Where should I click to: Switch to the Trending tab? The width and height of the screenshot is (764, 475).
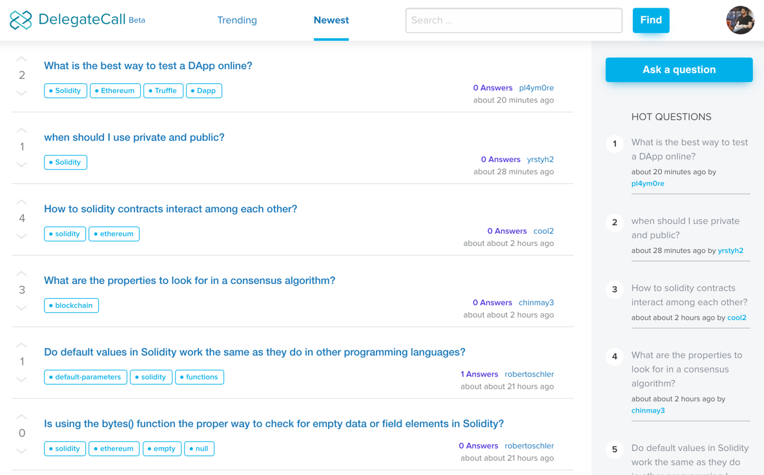coord(237,20)
